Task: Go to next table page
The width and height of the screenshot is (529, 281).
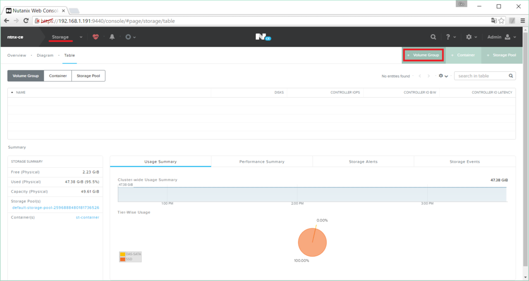Action: [428, 76]
